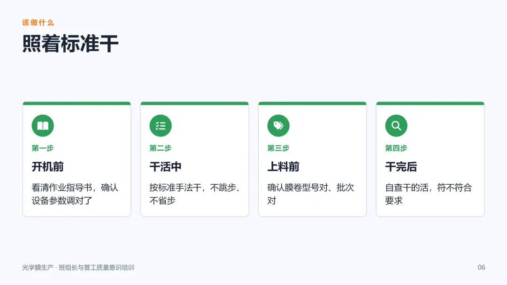Click the 干活中 card heading
The width and height of the screenshot is (507, 285).
tap(165, 167)
